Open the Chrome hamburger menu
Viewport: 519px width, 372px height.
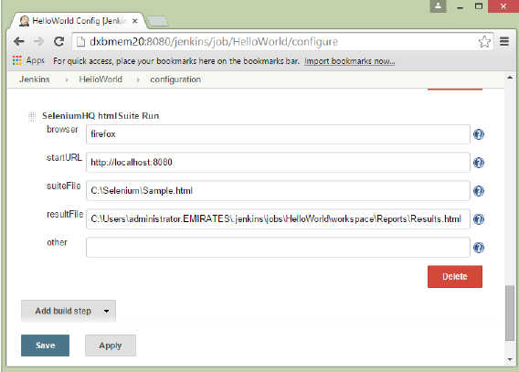point(504,42)
